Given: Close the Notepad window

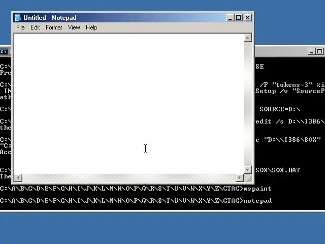Looking at the screenshot, I should click(x=248, y=18).
